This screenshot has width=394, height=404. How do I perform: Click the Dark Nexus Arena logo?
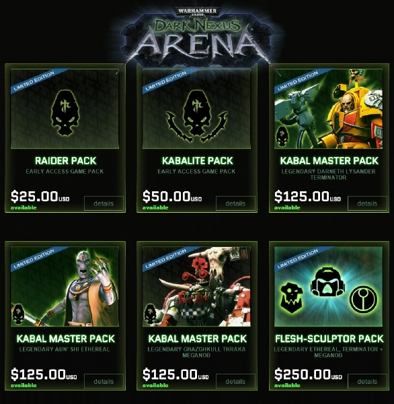[x=197, y=36]
